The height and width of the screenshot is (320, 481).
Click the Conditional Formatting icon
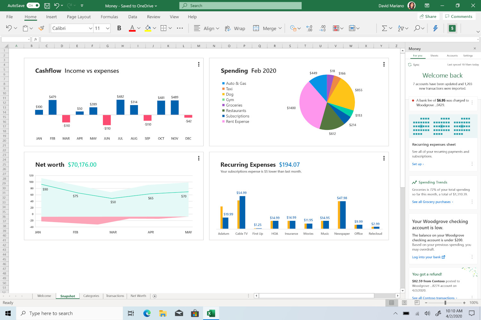pyautogui.click(x=336, y=28)
